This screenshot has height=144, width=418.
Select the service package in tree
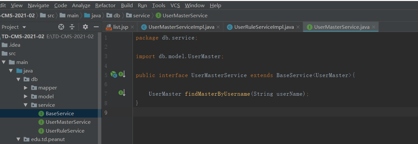46,105
